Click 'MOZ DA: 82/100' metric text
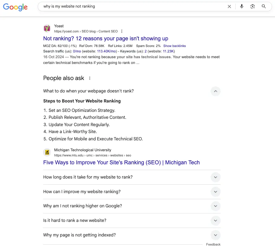Viewport: 275px width, 251px height. click(60, 46)
